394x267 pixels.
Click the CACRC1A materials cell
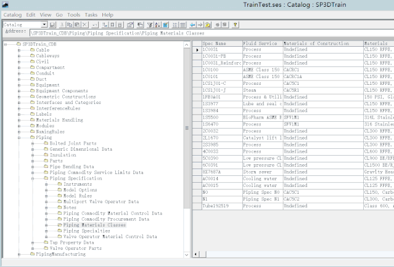coord(323,77)
